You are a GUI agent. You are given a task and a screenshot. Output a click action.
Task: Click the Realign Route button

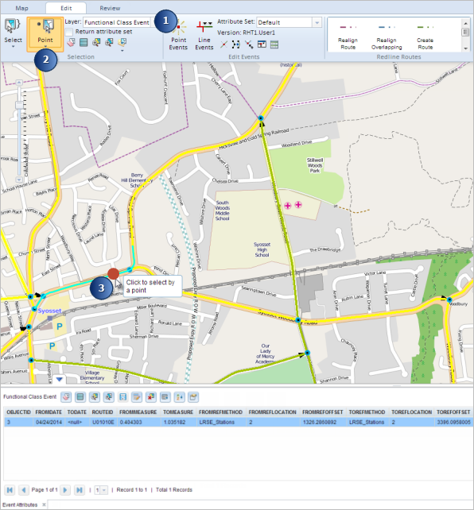[x=348, y=36]
